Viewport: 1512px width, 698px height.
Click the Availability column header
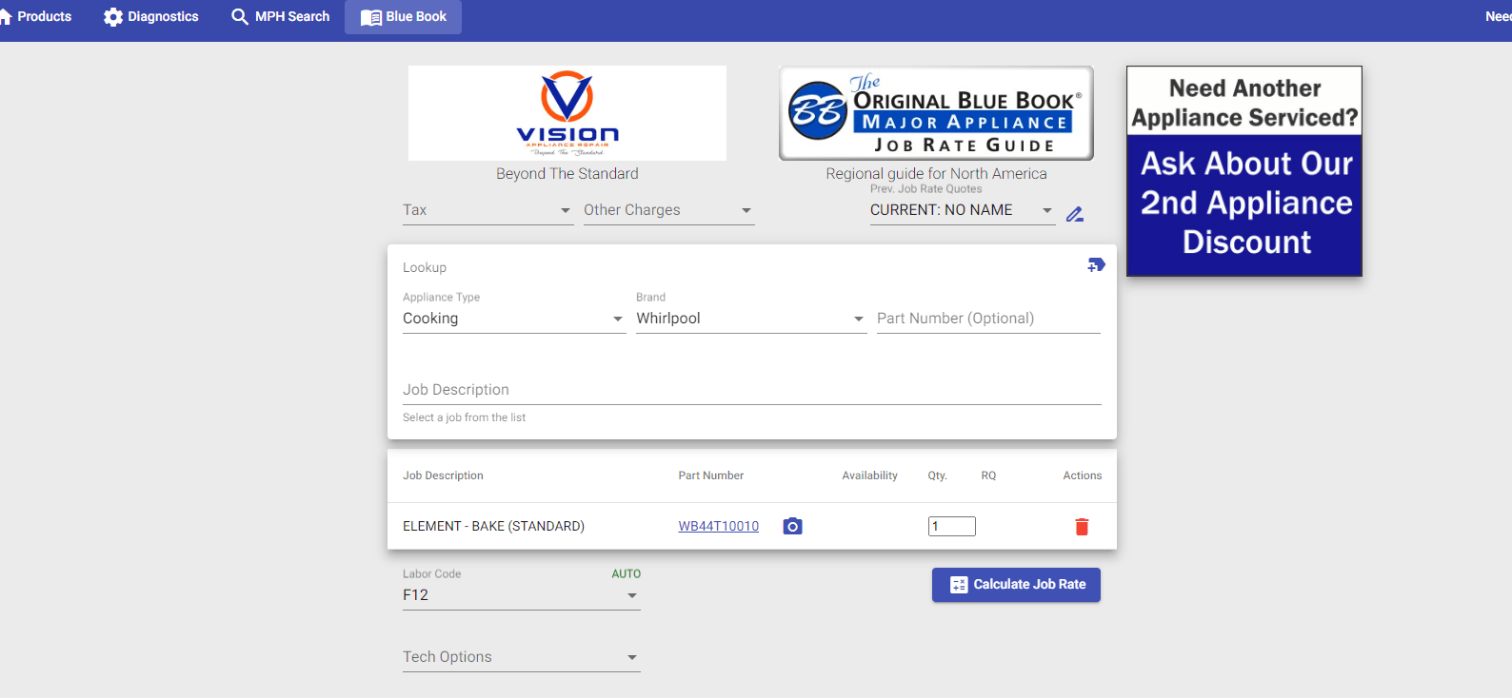click(869, 475)
